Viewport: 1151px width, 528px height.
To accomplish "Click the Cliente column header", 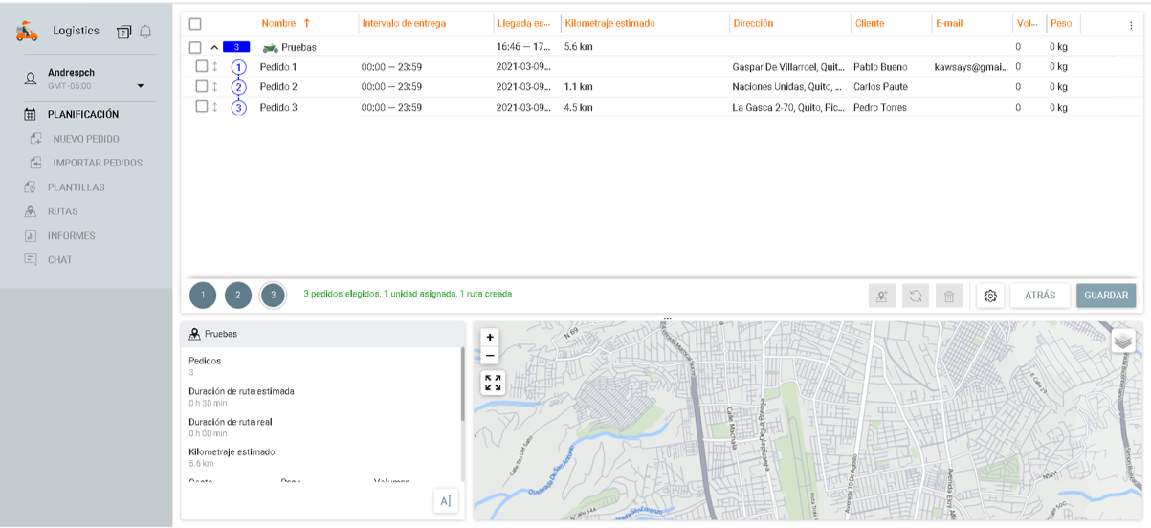I will [870, 23].
